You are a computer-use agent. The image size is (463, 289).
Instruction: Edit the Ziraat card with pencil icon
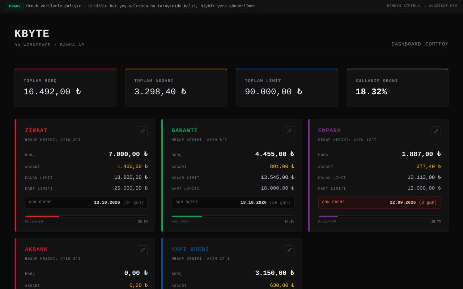pyautogui.click(x=142, y=132)
